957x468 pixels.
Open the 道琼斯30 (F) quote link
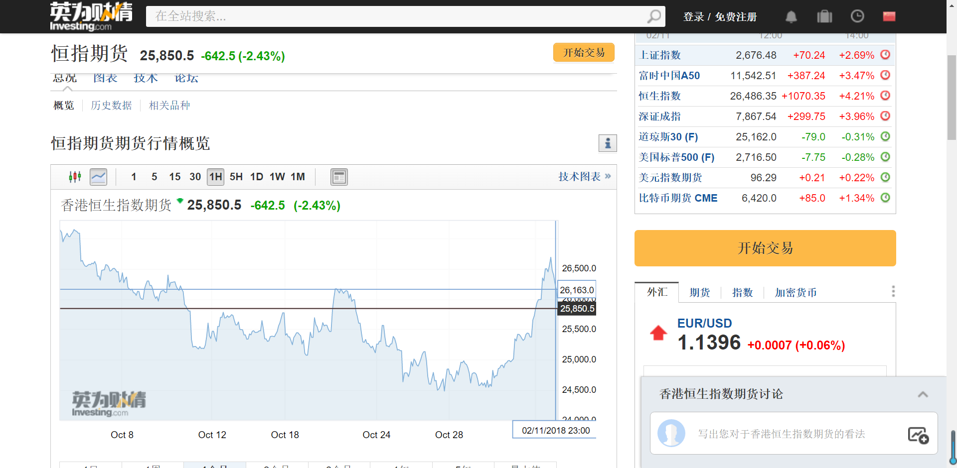(668, 137)
